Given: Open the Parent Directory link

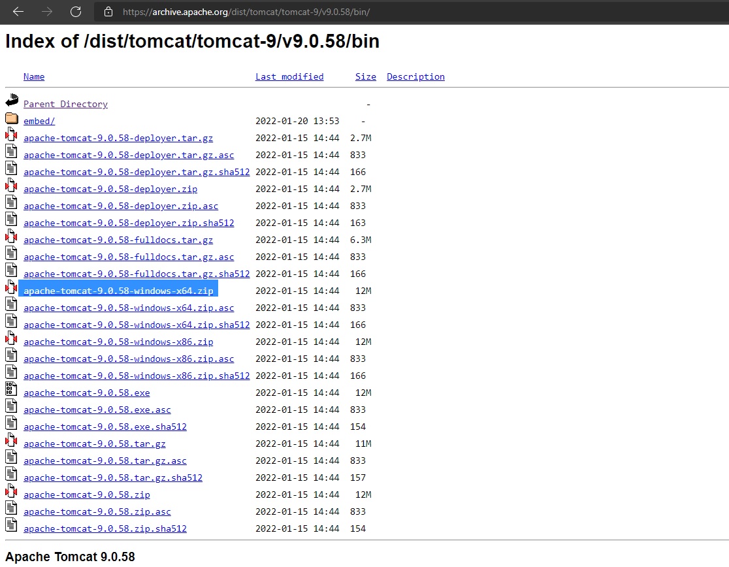Looking at the screenshot, I should [65, 104].
